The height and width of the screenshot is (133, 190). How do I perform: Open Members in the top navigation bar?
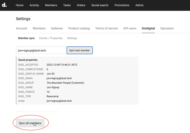51,5
